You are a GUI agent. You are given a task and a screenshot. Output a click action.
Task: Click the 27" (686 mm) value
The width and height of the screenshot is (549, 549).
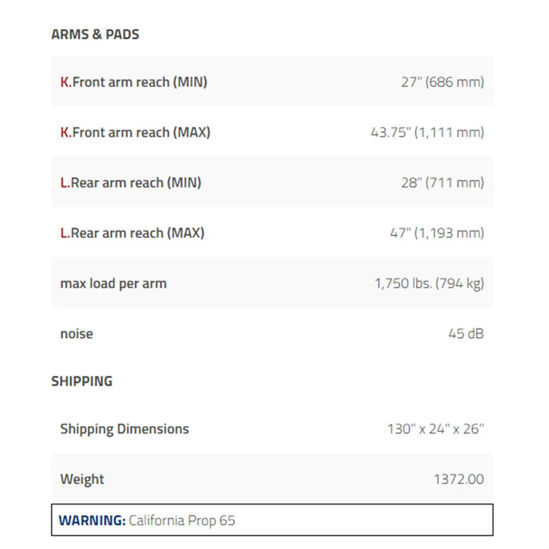click(442, 82)
